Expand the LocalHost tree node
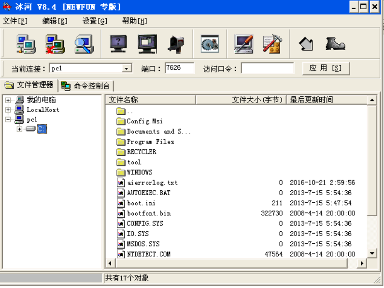Screen dimensions: 384x288 [x=8, y=110]
